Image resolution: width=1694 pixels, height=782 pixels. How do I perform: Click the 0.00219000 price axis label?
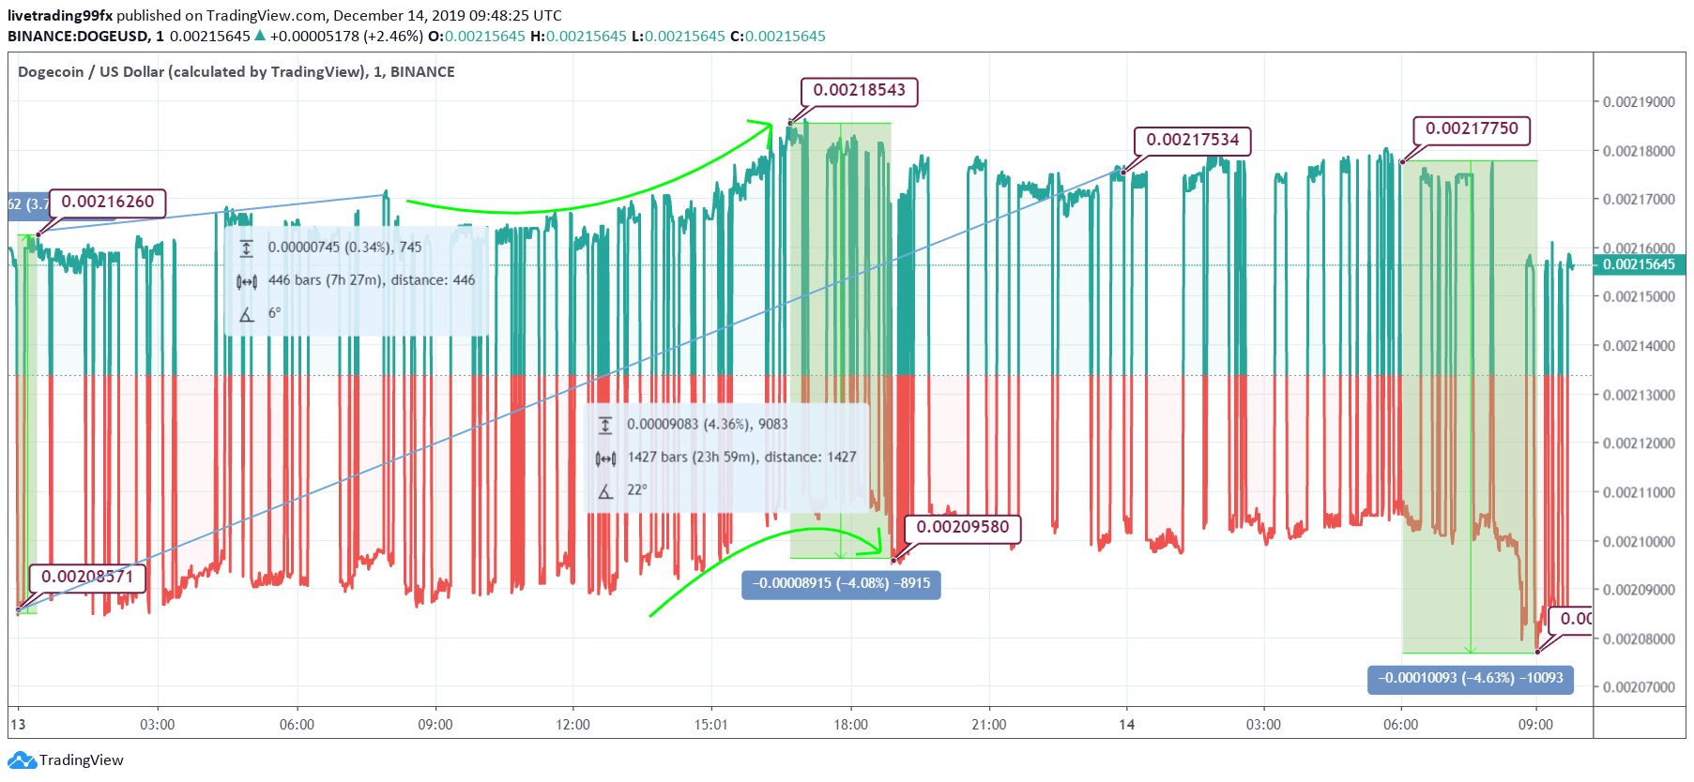[x=1639, y=102]
